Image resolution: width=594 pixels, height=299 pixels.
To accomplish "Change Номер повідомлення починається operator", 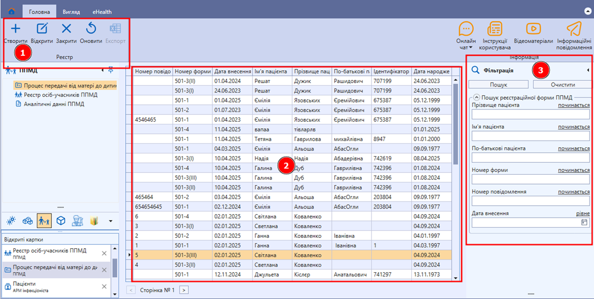I will [x=573, y=192].
